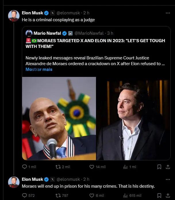Bookmark the first Elon Musk tweet
Viewport: 175px width, 200px height.
tap(159, 167)
